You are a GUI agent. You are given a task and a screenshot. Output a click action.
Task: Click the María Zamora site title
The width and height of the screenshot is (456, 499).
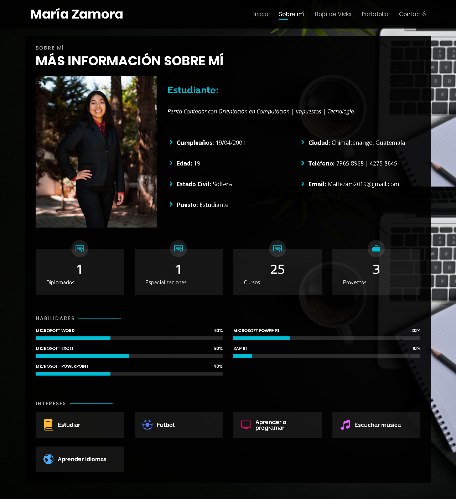point(77,14)
